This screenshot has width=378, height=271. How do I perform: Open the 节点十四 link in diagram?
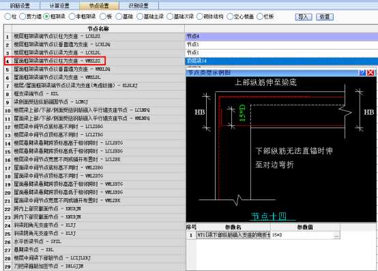coord(269,216)
